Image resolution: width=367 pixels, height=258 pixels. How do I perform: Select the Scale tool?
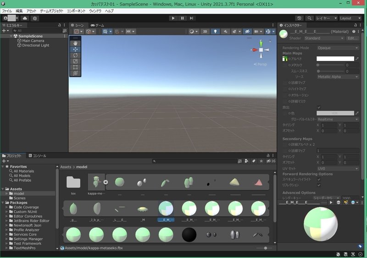(75, 61)
